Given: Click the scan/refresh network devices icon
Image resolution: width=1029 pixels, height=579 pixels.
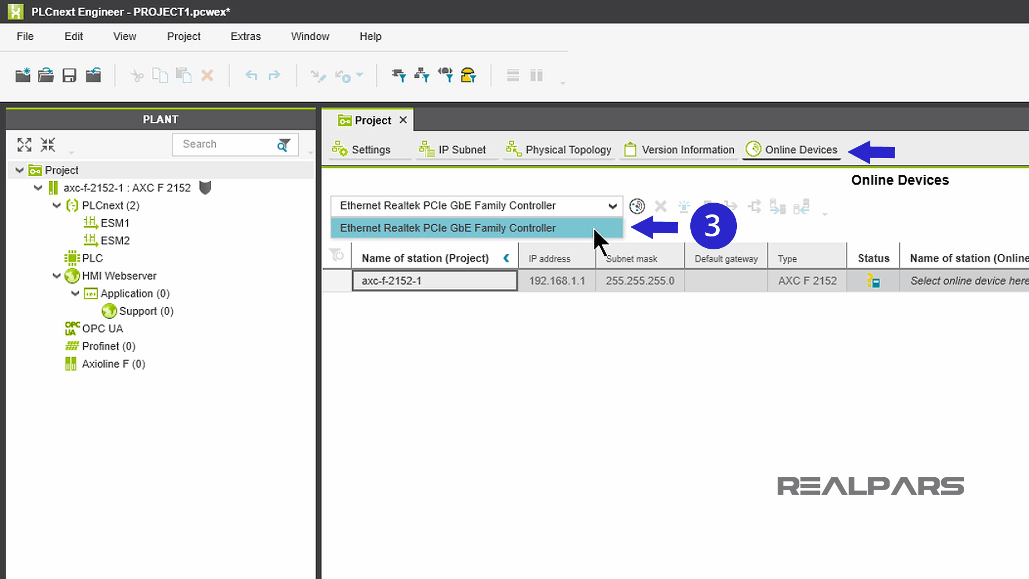Looking at the screenshot, I should tap(637, 205).
